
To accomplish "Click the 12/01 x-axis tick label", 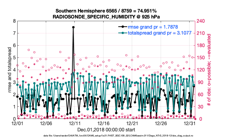I will [x=17, y=123].
